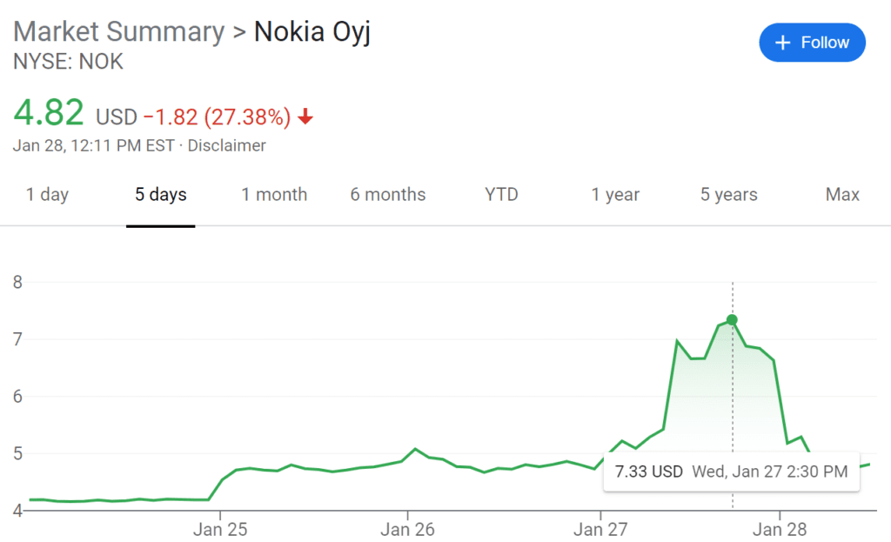
Task: Click the red down arrow beside 27.38%
Action: click(x=305, y=117)
